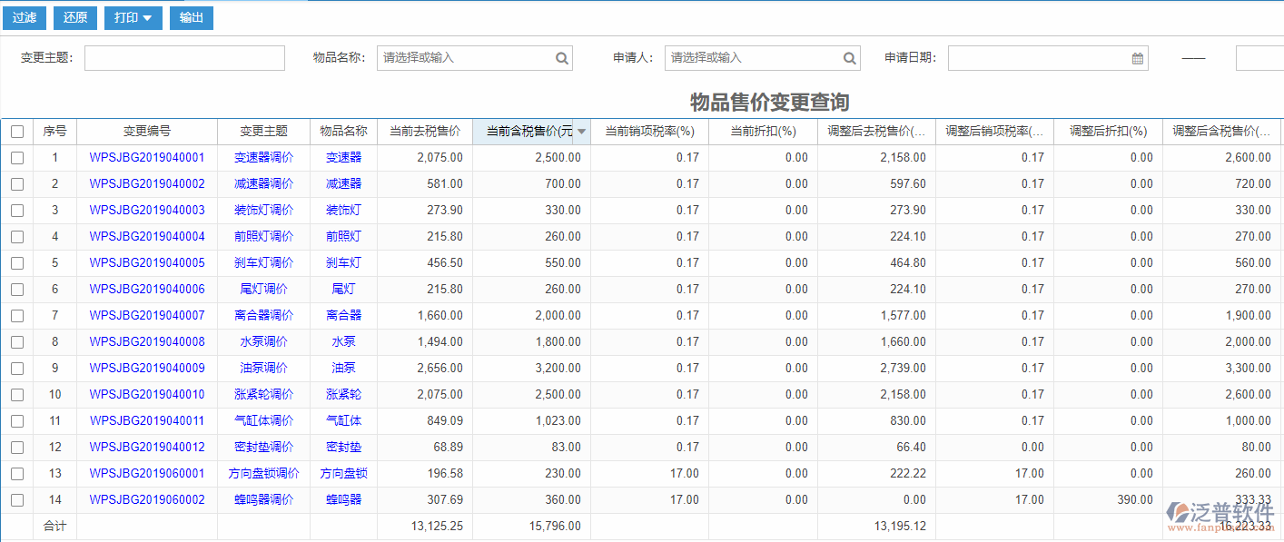Click inside the 变更主题 input field
Image resolution: width=1284 pixels, height=542 pixels.
coord(184,57)
